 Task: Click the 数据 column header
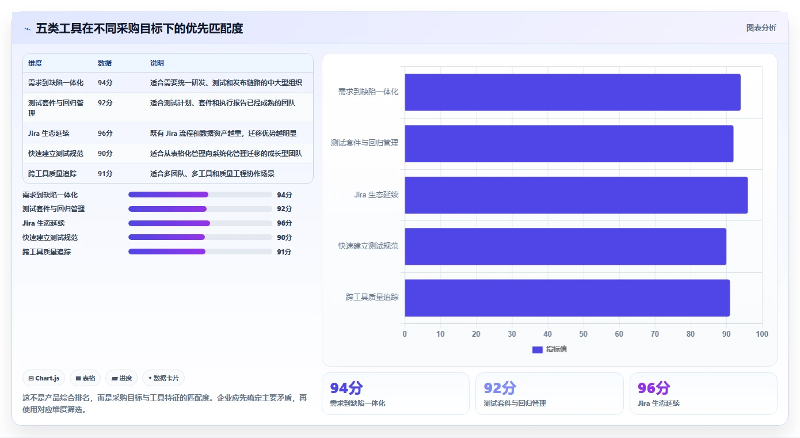tap(105, 63)
